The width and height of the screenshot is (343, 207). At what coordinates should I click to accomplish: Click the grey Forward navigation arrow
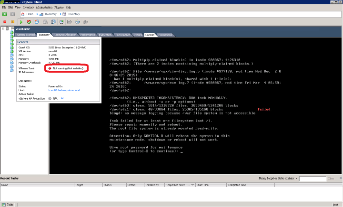(x=12, y=14)
